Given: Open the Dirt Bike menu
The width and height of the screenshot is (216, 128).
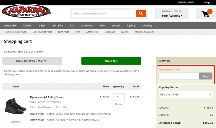Looking at the screenshot, I should pyautogui.click(x=58, y=26).
